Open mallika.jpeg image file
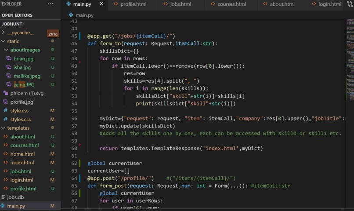Screen dimensions: 354x211 coord(27,76)
